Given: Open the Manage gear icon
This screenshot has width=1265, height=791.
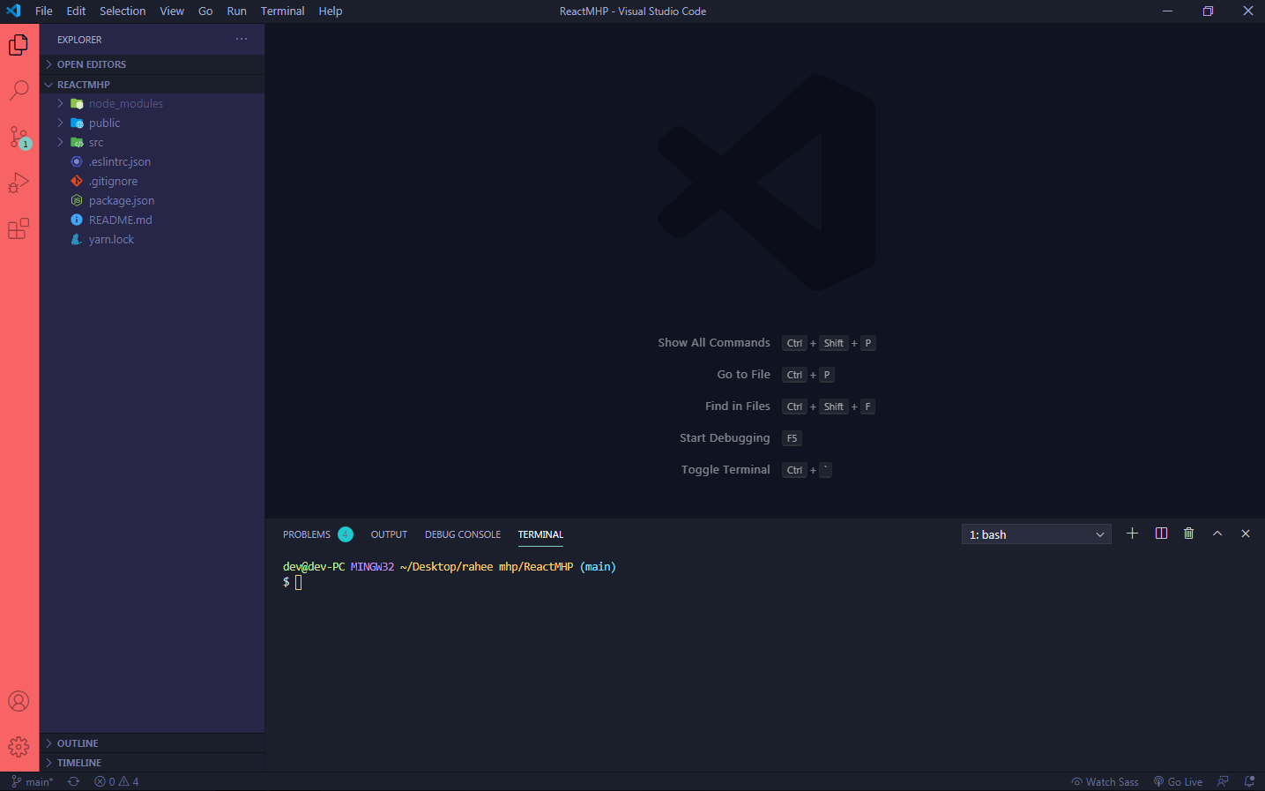Looking at the screenshot, I should coord(19,747).
